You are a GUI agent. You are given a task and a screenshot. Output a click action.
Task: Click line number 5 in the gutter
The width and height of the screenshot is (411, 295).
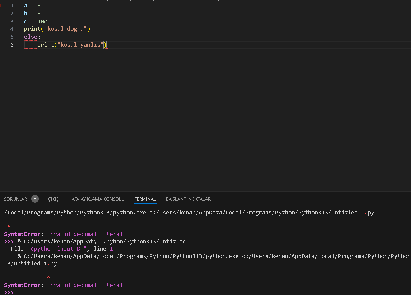pyautogui.click(x=12, y=37)
